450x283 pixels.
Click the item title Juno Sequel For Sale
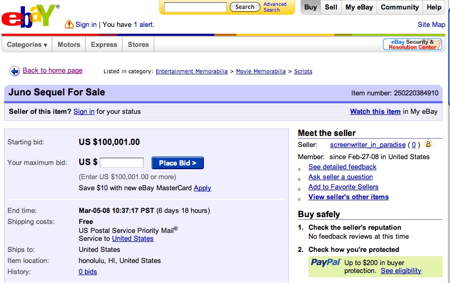point(57,92)
